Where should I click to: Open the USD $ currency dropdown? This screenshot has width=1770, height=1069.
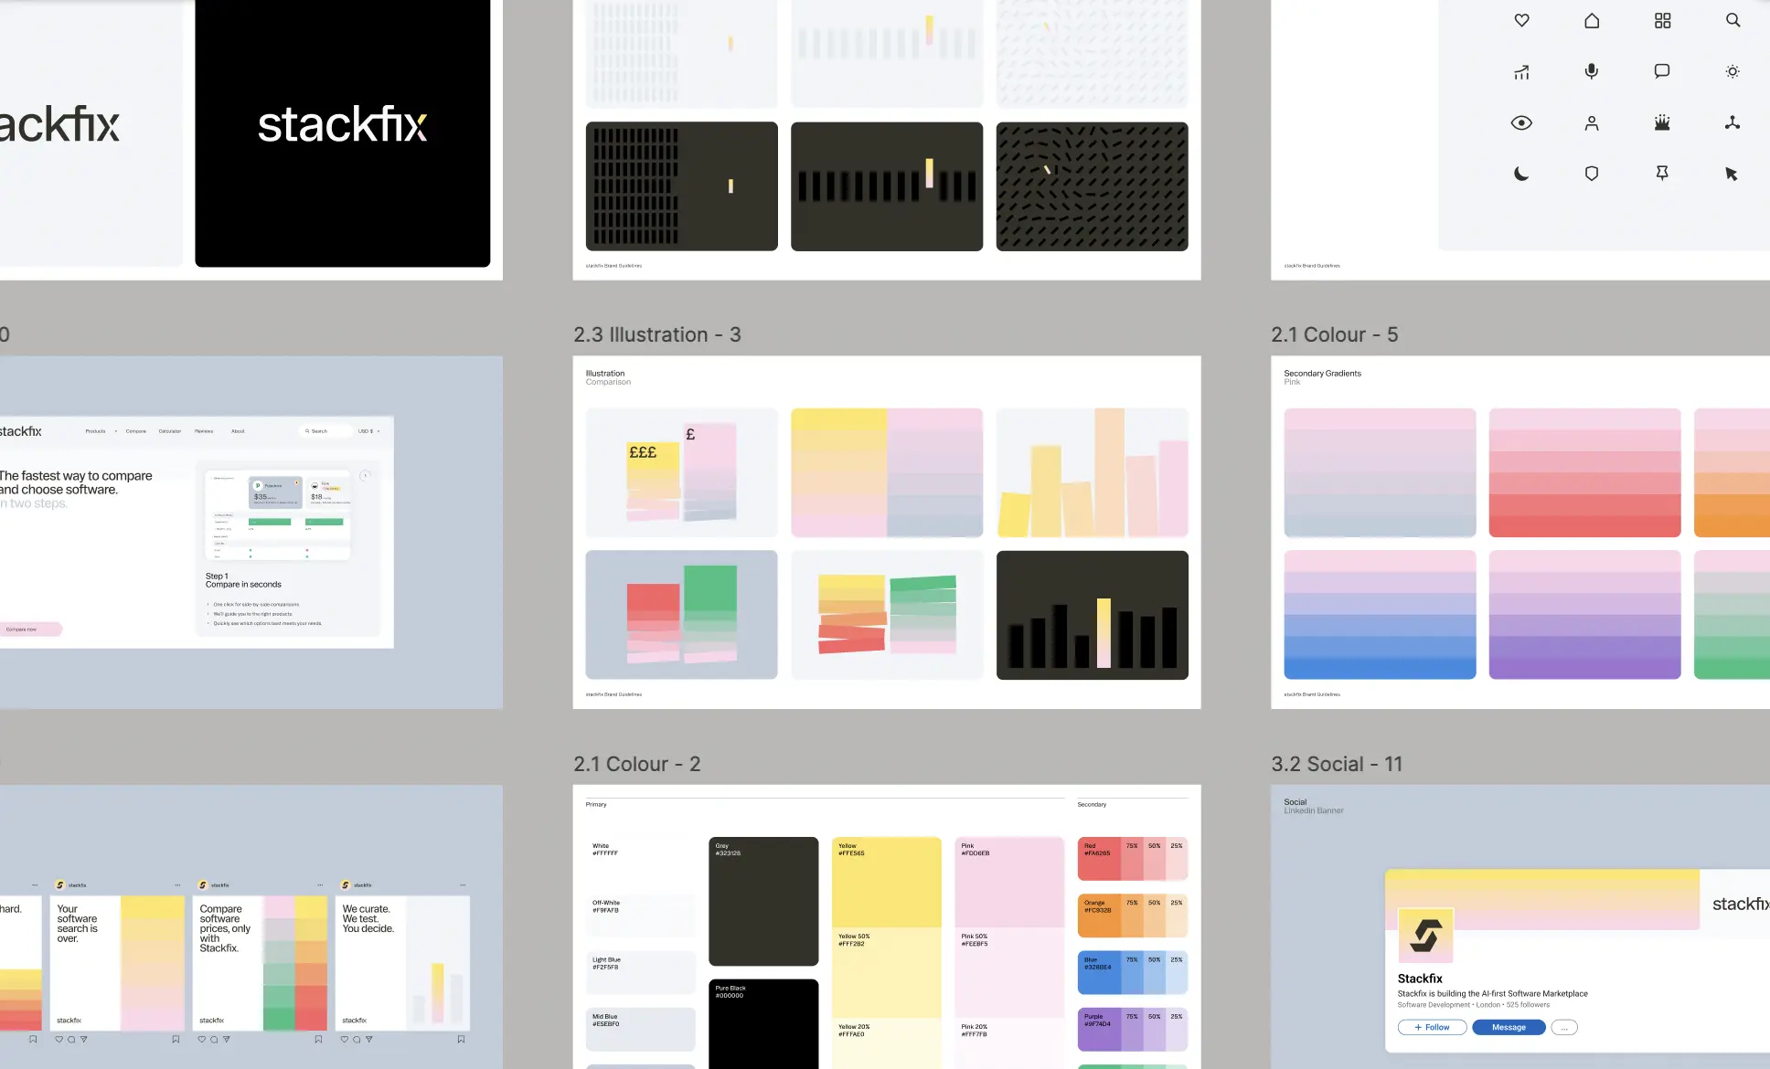[368, 431]
